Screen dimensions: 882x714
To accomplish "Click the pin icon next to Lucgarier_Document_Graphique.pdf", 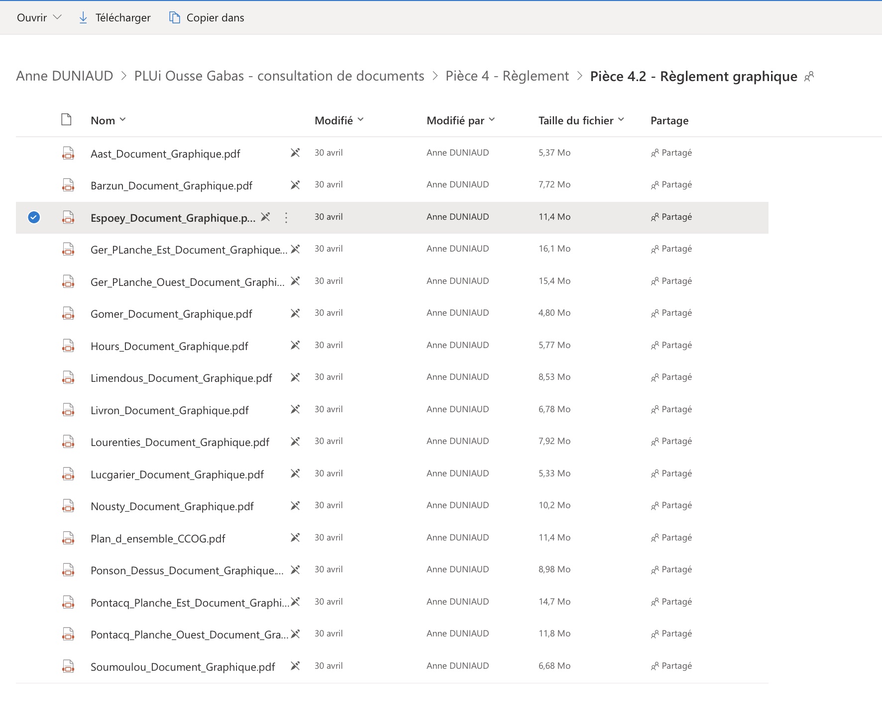I will 295,473.
